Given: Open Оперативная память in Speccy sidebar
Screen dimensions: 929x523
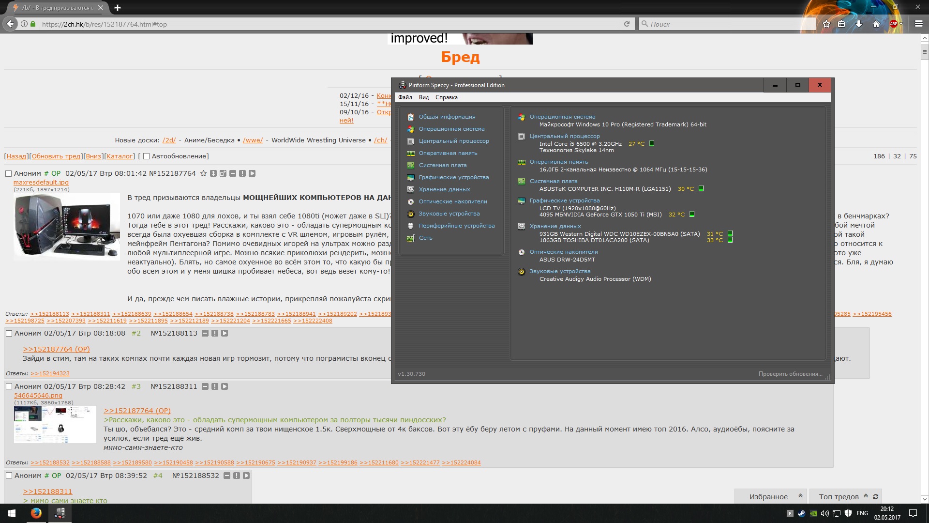Looking at the screenshot, I should click(x=448, y=153).
